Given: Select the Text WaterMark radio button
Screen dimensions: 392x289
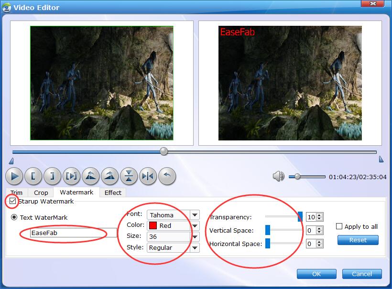Looking at the screenshot, I should (x=14, y=217).
